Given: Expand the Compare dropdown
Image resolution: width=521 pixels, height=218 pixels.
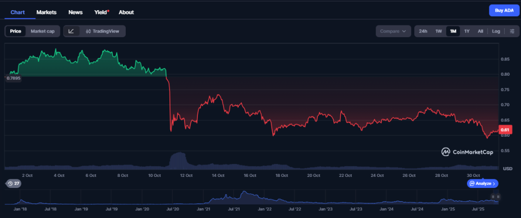Looking at the screenshot, I should click(x=393, y=31).
